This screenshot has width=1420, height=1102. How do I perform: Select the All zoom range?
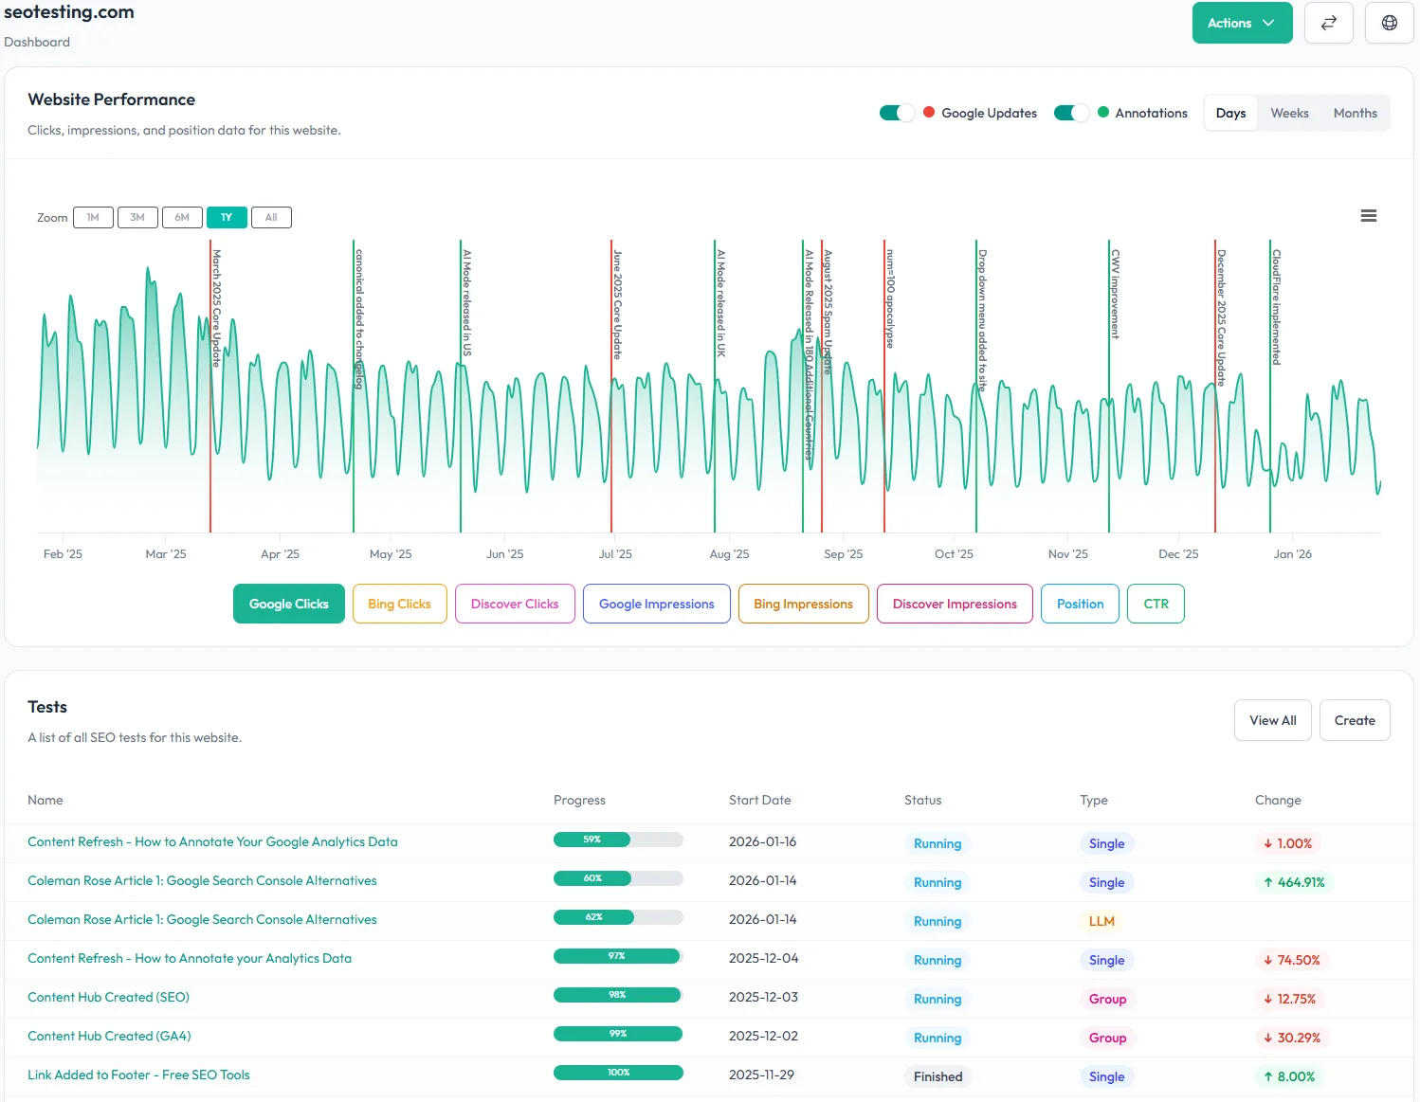tap(271, 217)
